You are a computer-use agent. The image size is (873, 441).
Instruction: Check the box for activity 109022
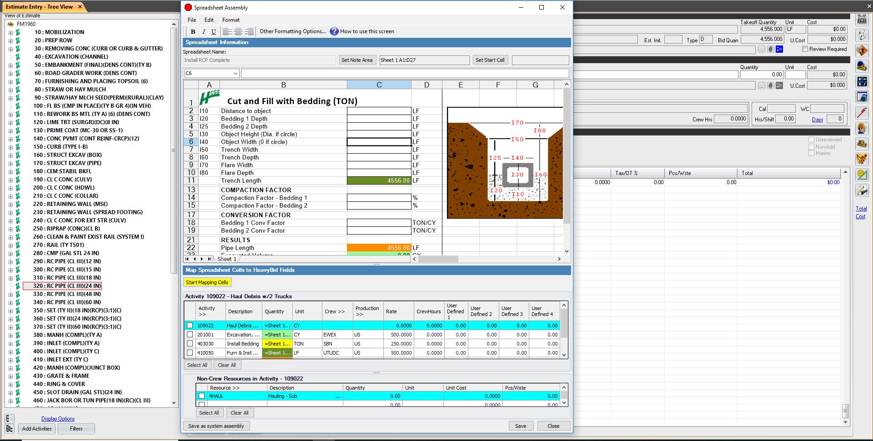pyautogui.click(x=190, y=326)
